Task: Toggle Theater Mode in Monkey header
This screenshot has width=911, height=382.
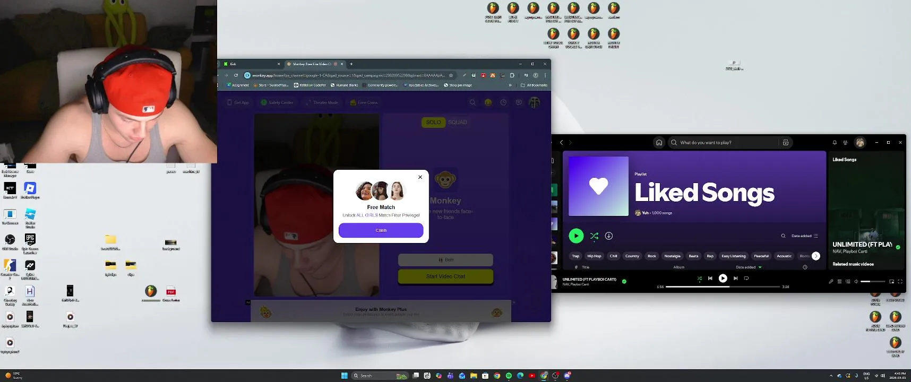Action: point(322,102)
